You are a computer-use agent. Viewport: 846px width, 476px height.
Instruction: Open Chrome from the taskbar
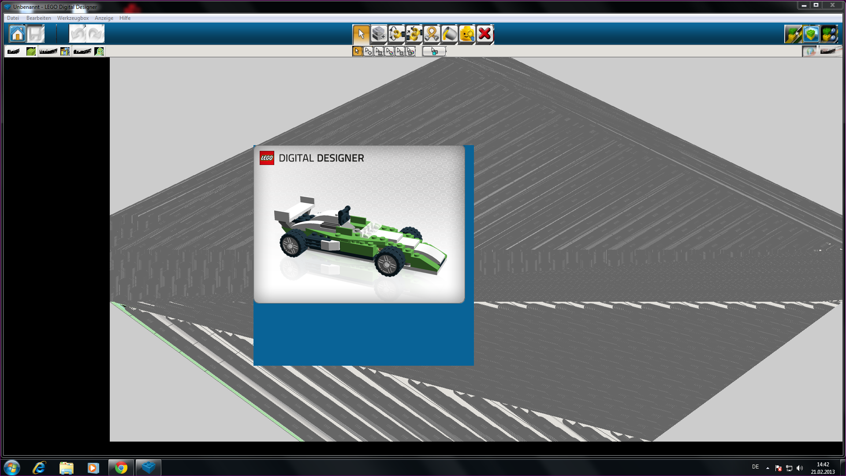point(121,467)
